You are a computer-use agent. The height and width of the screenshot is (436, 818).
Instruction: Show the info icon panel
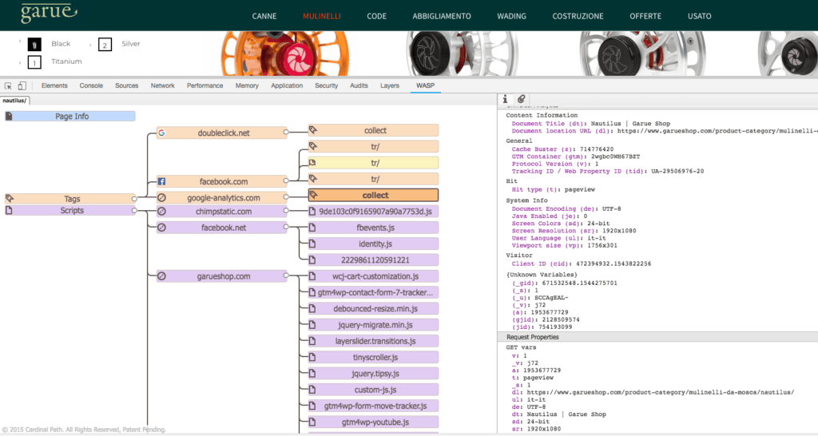pos(505,99)
